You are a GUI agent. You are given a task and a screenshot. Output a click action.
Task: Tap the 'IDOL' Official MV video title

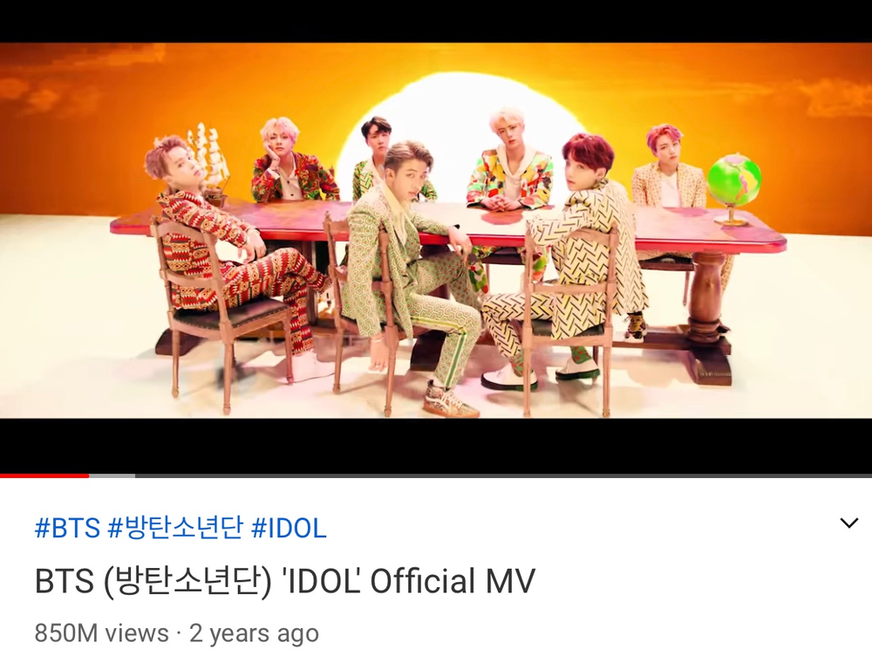285,581
